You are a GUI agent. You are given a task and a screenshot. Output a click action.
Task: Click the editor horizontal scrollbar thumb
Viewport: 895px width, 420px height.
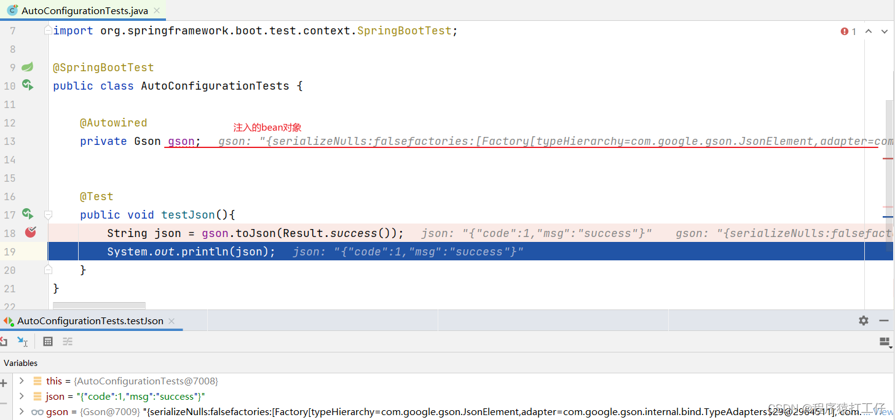99,305
